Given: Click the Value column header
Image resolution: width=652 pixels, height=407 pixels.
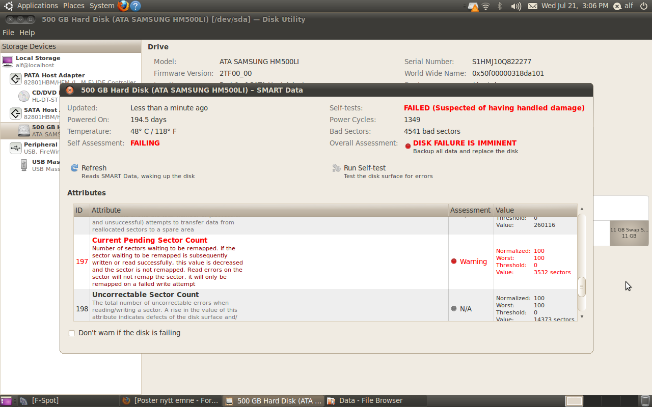Looking at the screenshot, I should [x=535, y=210].
